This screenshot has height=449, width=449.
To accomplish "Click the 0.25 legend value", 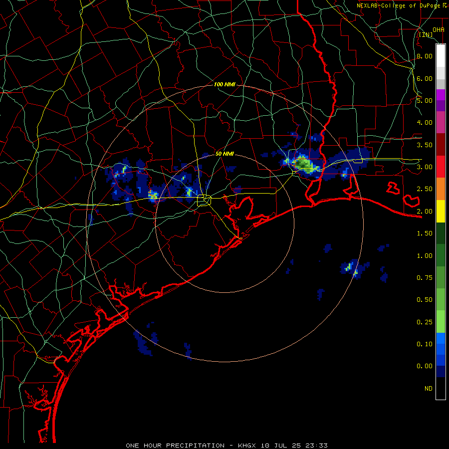I will coord(425,322).
